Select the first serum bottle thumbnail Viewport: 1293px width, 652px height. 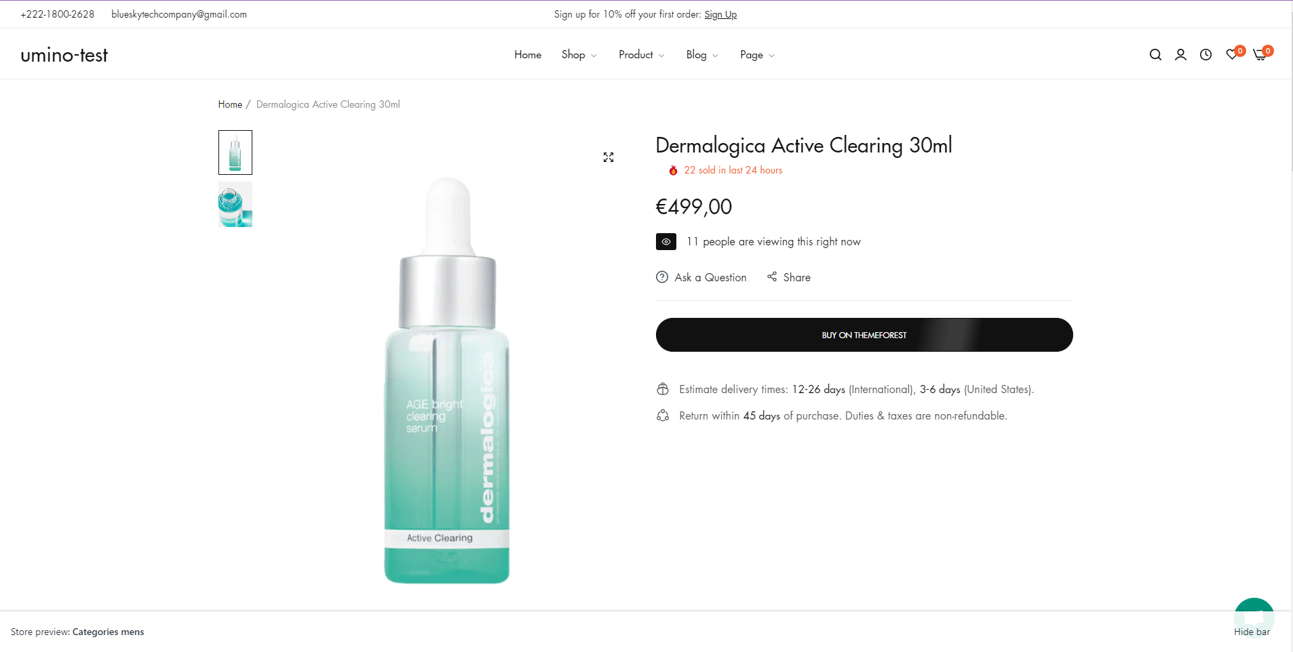coord(235,152)
